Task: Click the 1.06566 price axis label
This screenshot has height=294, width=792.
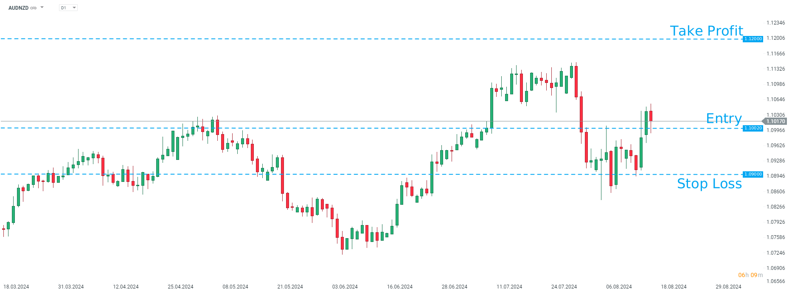Action: 775,281
